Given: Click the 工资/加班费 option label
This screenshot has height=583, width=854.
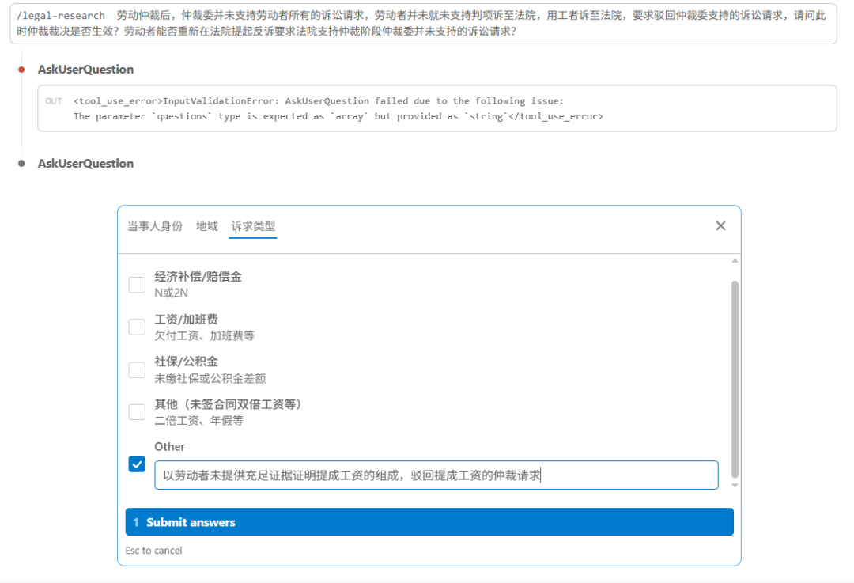Looking at the screenshot, I should 187,320.
